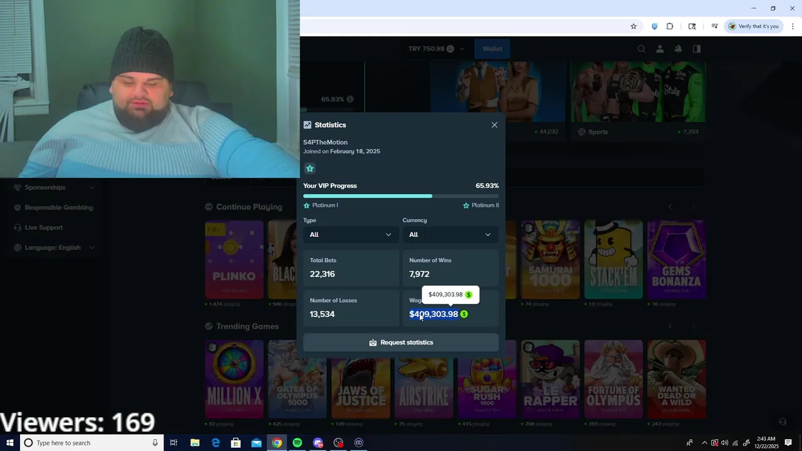Open the Gems Bonanza game thumbnail

point(677,259)
